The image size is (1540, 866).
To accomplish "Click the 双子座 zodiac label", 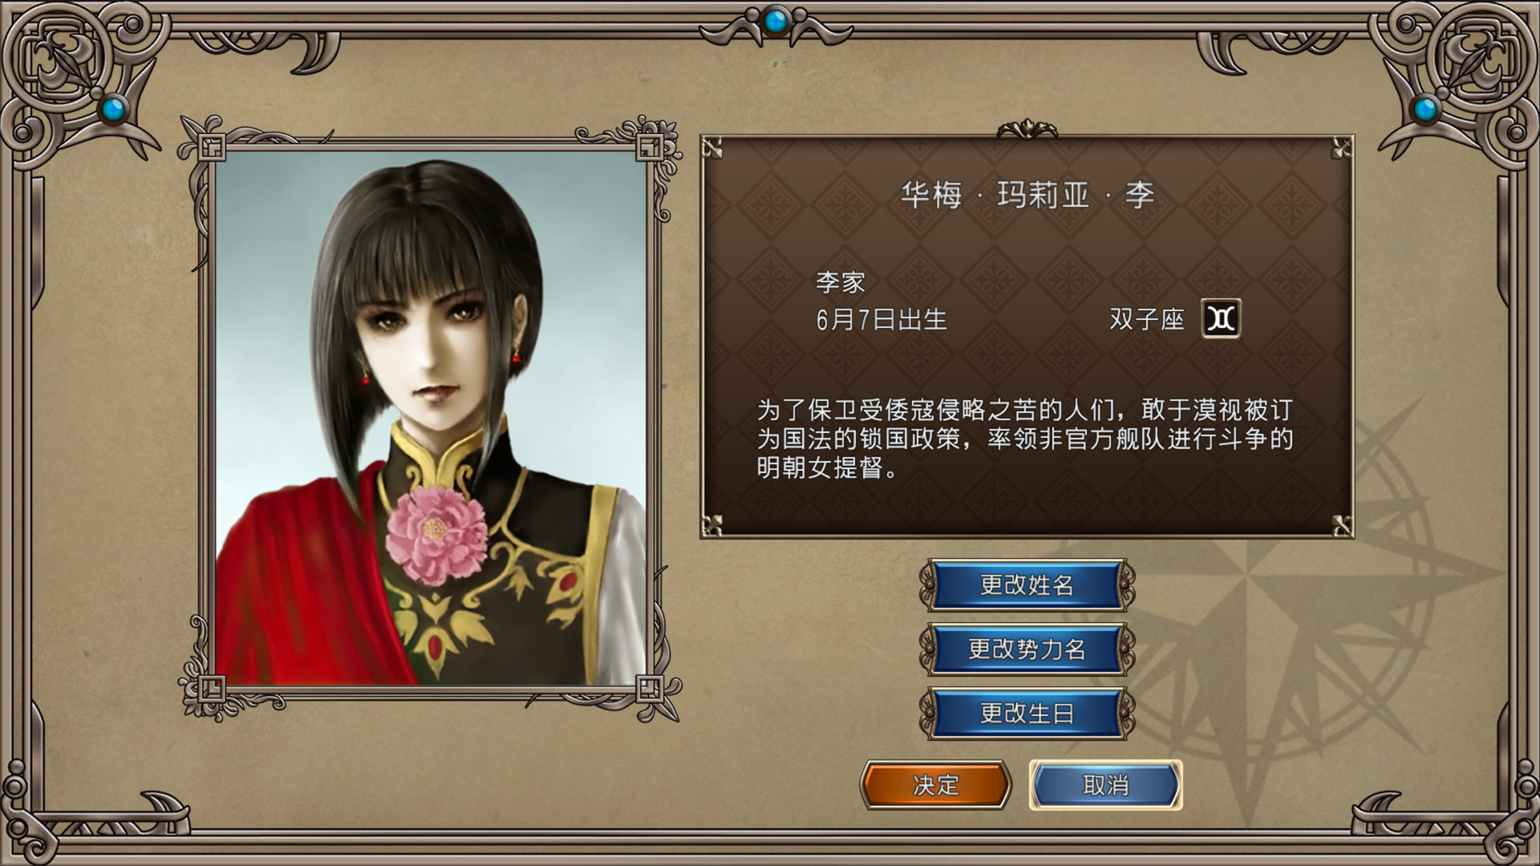I will pyautogui.click(x=1147, y=320).
